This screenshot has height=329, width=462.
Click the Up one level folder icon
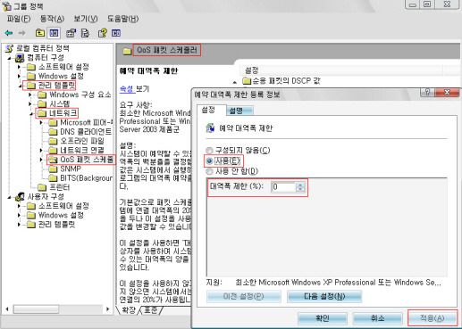click(x=40, y=33)
